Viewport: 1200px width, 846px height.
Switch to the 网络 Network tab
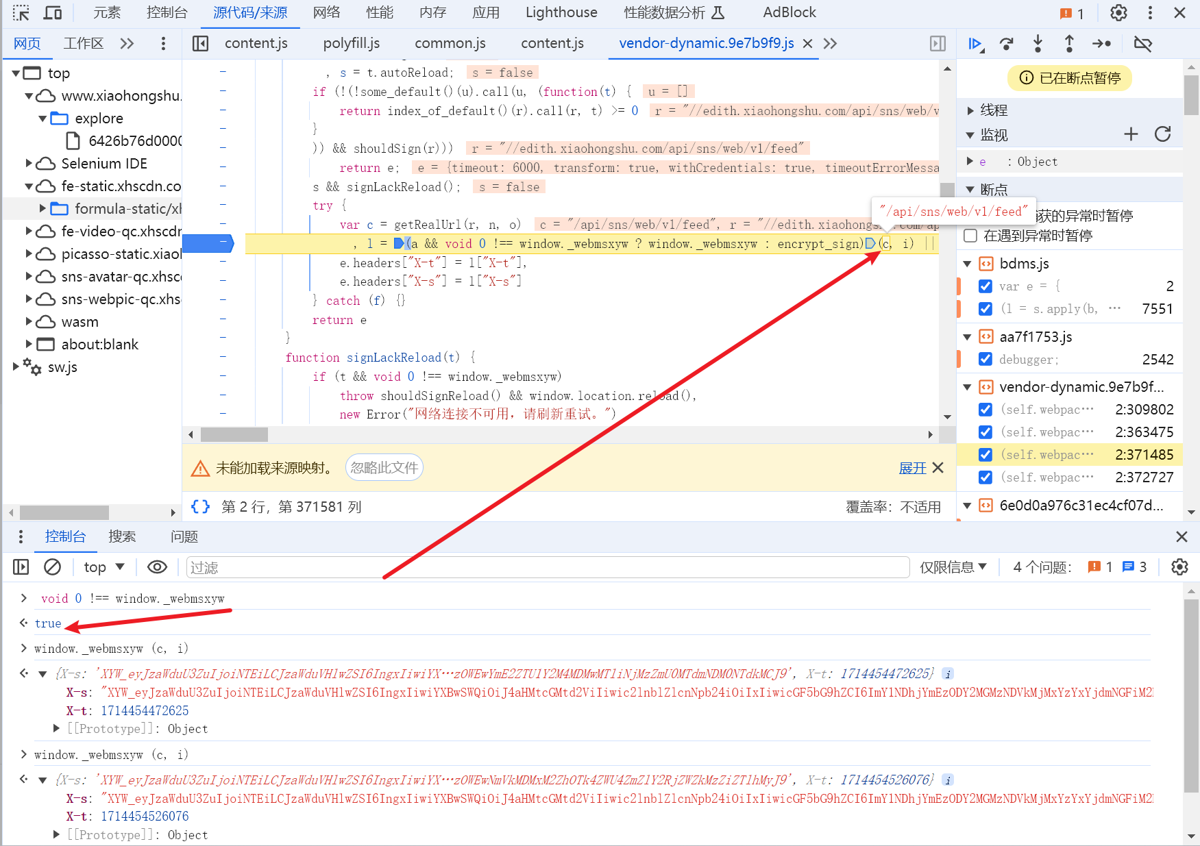(326, 12)
